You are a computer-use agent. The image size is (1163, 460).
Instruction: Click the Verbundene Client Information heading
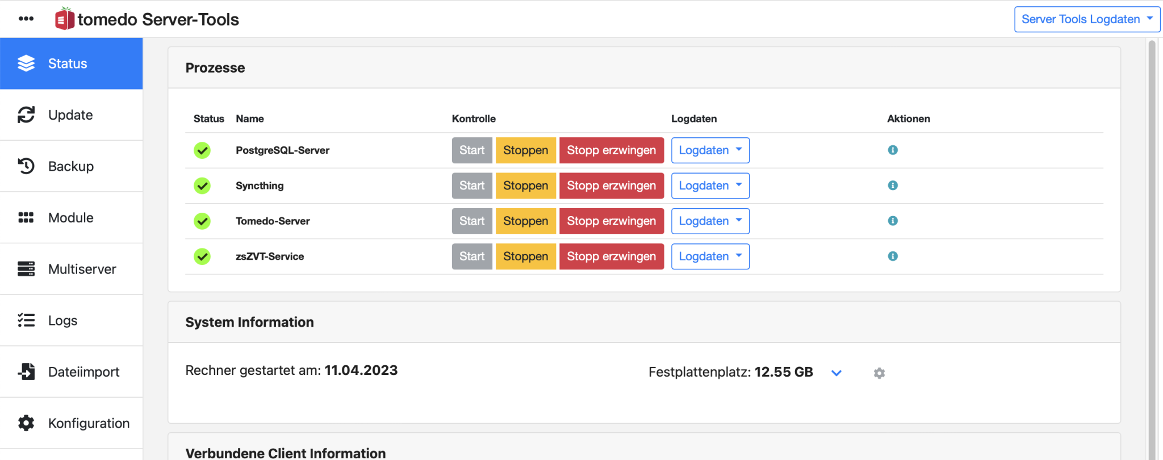(286, 453)
